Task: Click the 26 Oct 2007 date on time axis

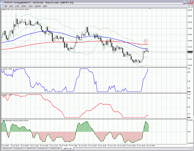Action: click(5, 146)
